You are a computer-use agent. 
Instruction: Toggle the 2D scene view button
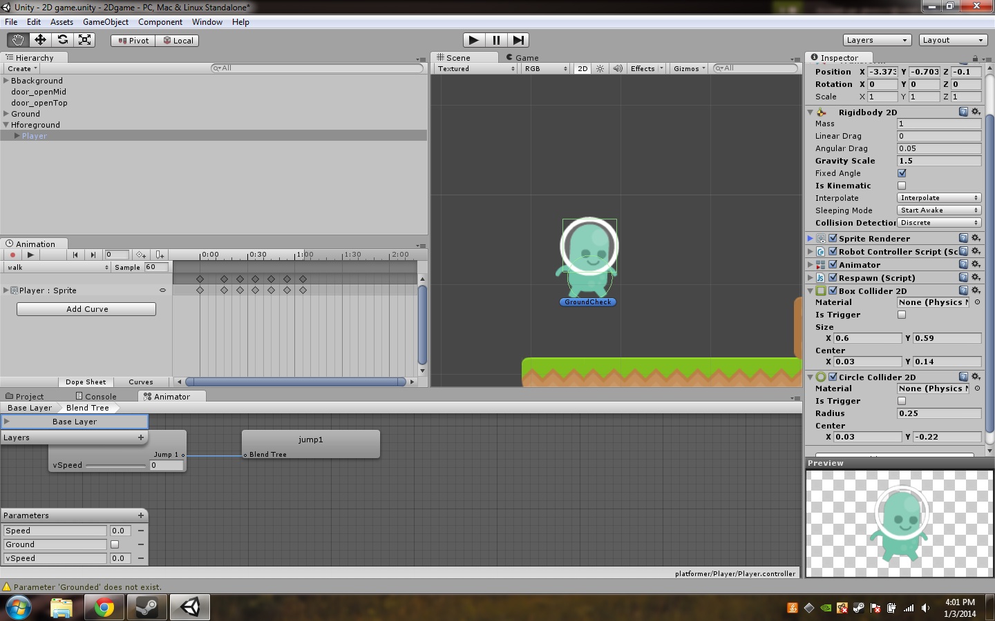point(582,68)
